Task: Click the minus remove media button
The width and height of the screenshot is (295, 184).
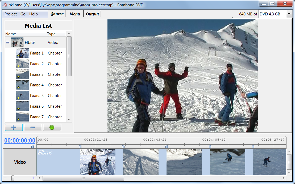Action: (x=33, y=127)
